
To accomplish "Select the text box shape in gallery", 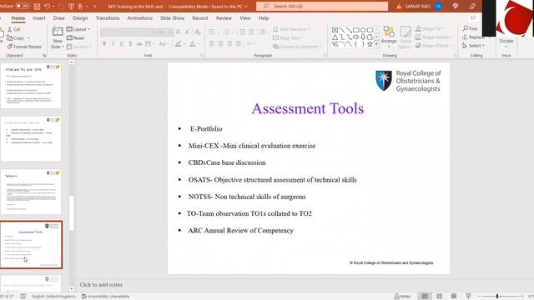I will pos(335,30).
